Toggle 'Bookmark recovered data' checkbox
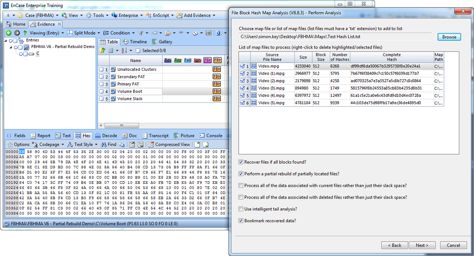The image size is (474, 256). 241,221
